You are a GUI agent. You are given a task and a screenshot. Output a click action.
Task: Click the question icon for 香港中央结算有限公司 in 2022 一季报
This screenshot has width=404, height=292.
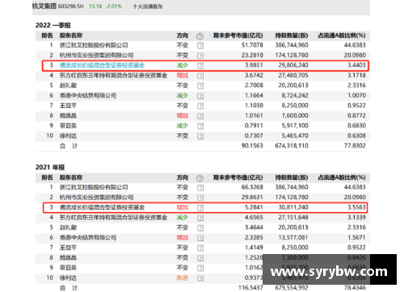click(200, 96)
